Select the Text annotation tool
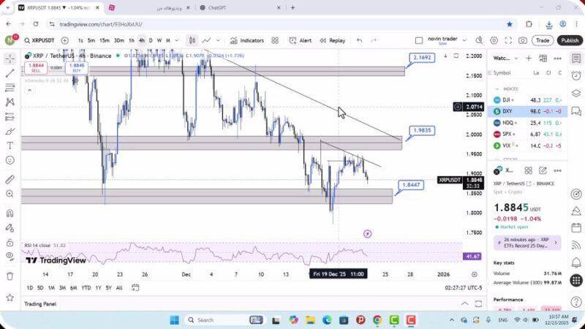This screenshot has width=585, height=329. (x=10, y=145)
